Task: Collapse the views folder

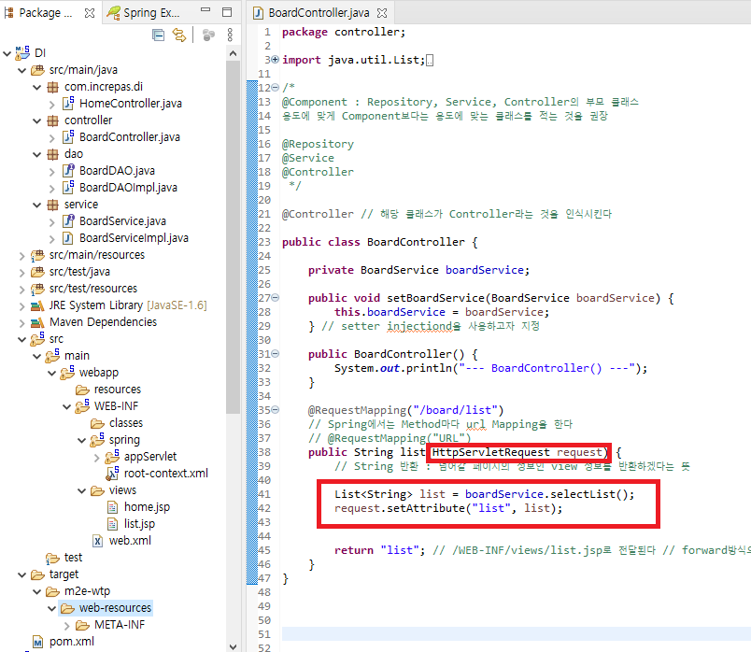Action: (x=81, y=491)
